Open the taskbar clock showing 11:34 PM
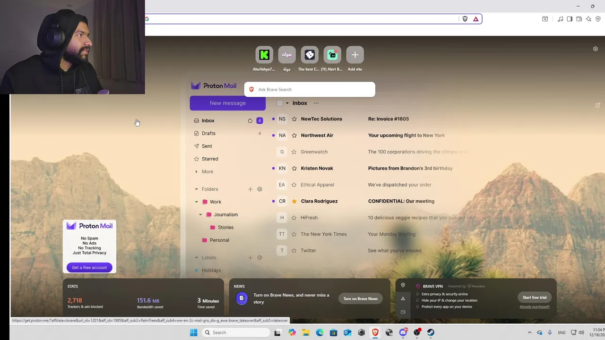Screen dimensions: 605x340 click(x=598, y=332)
